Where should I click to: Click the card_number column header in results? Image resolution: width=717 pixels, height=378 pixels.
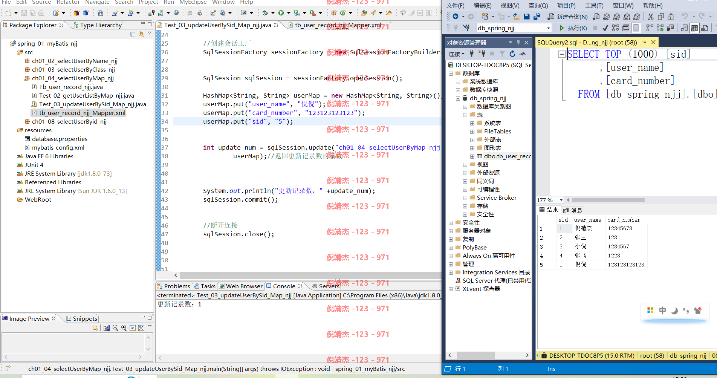point(625,220)
